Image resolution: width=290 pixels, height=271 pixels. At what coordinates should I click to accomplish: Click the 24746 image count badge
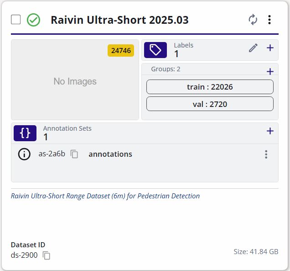pyautogui.click(x=121, y=51)
